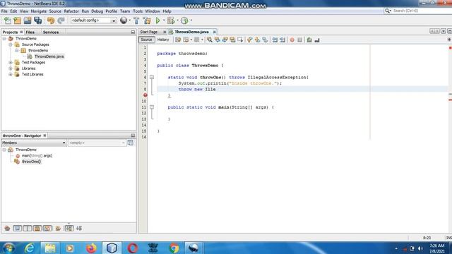Click the Windows Start button
Screen dimensions: 452x254
pyautogui.click(x=8, y=248)
